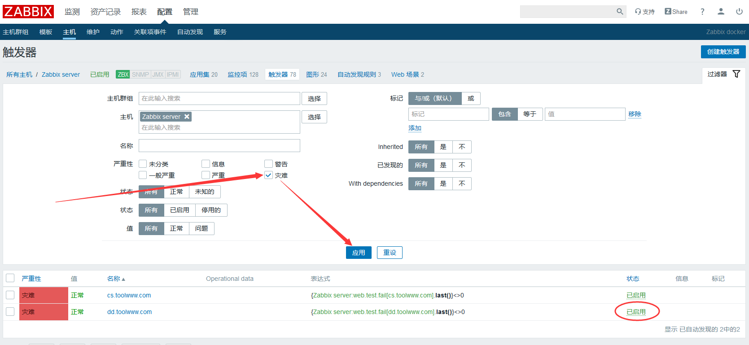Open the 资产记录 top menu

pos(105,12)
